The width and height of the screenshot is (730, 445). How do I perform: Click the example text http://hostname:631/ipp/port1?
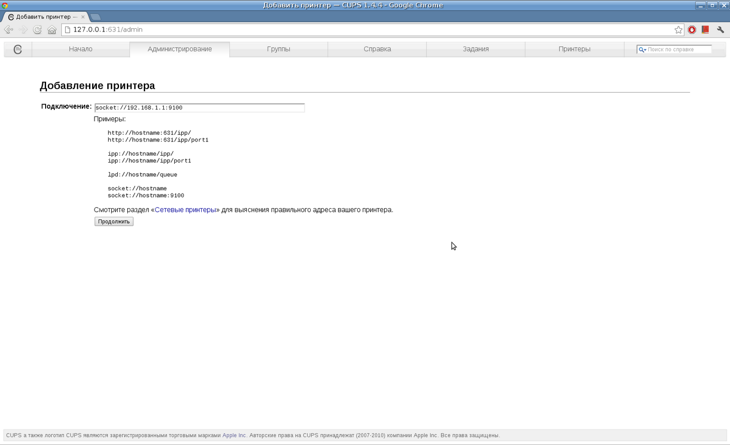click(158, 140)
